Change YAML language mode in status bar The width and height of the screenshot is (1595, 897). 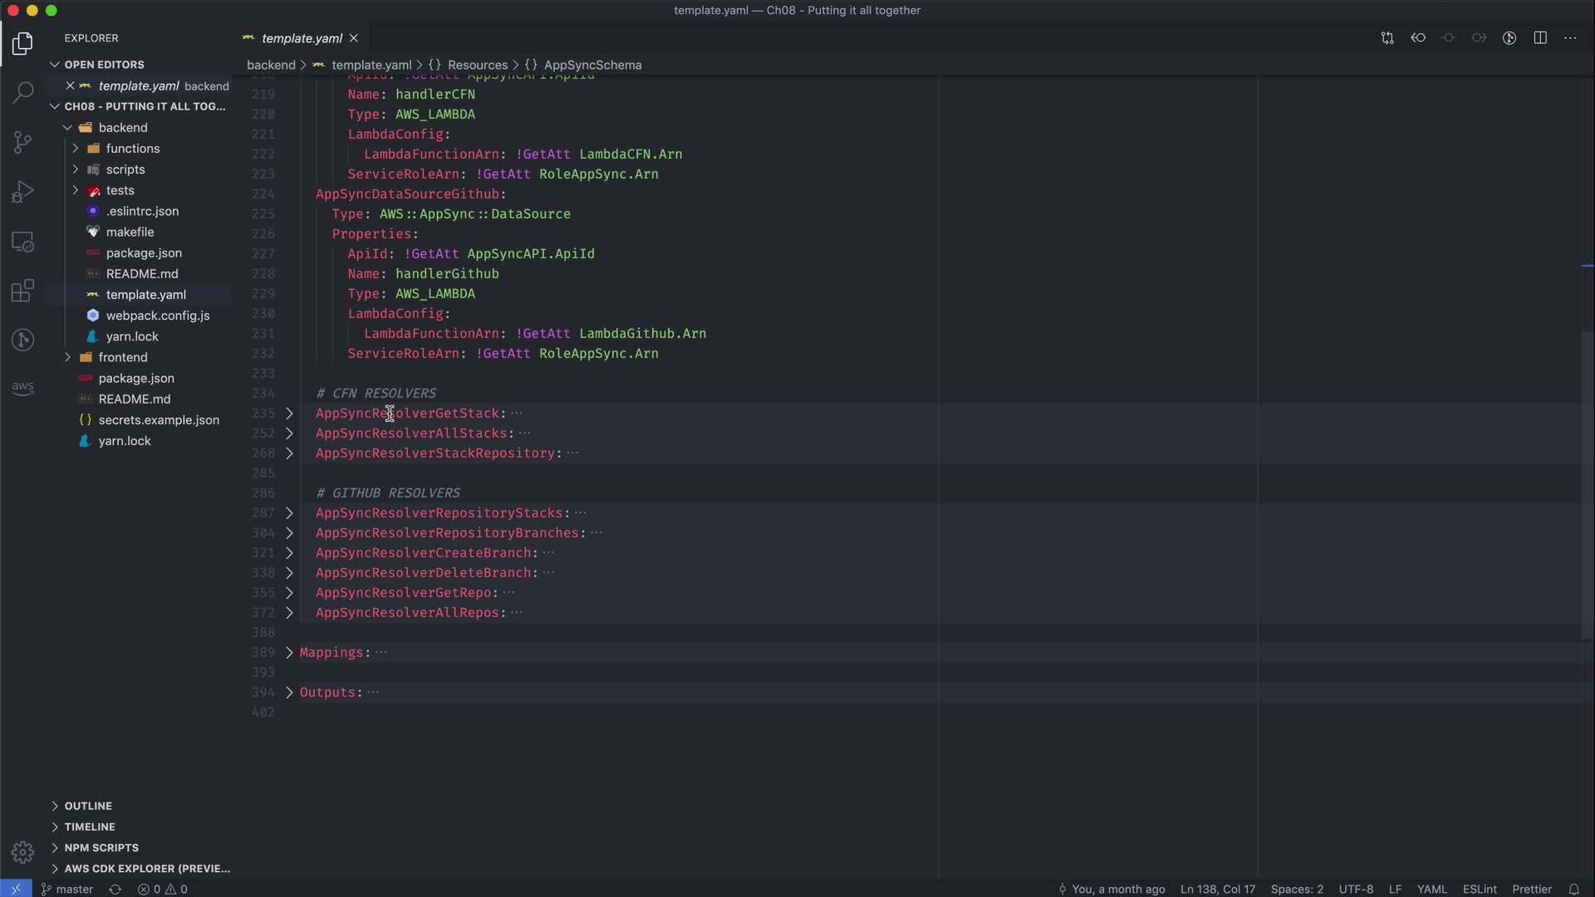coord(1431,889)
